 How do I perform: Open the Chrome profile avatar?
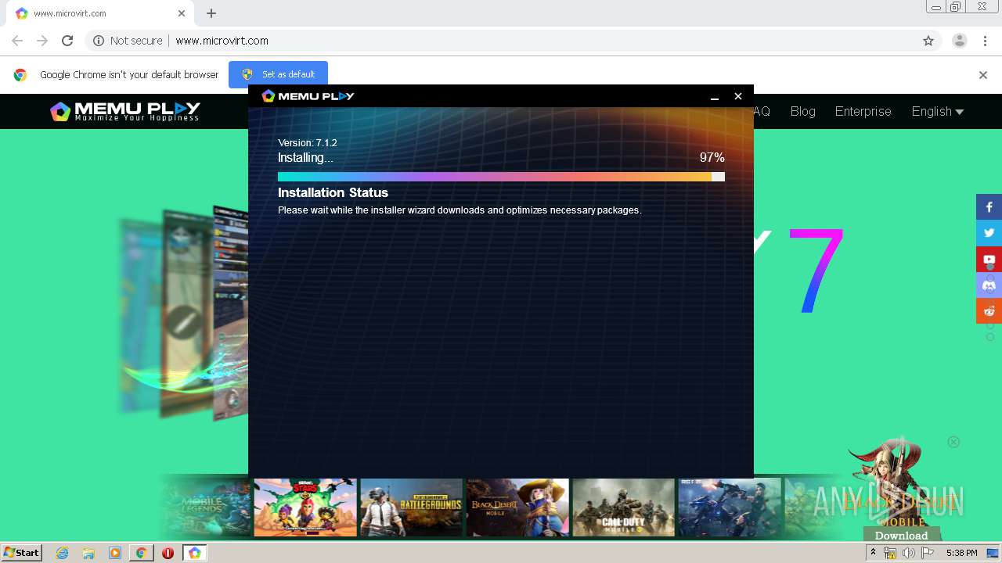tap(959, 41)
